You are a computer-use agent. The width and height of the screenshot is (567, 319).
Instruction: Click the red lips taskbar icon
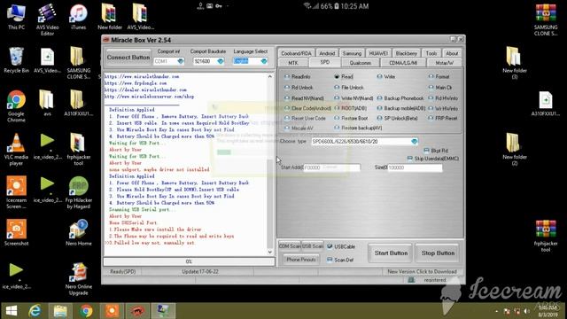(137, 311)
